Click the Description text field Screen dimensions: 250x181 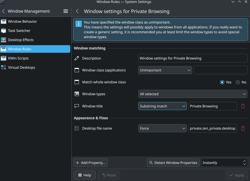click(193, 58)
